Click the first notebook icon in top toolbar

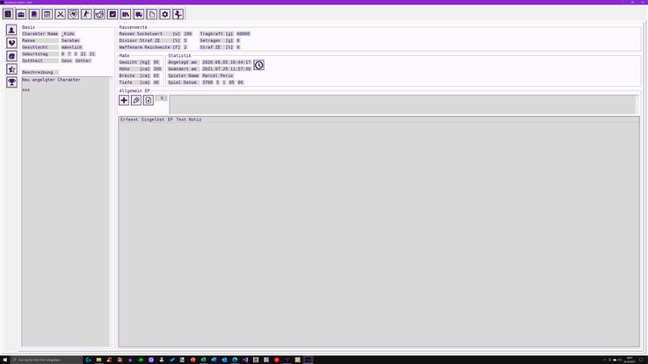pyautogui.click(x=8, y=14)
